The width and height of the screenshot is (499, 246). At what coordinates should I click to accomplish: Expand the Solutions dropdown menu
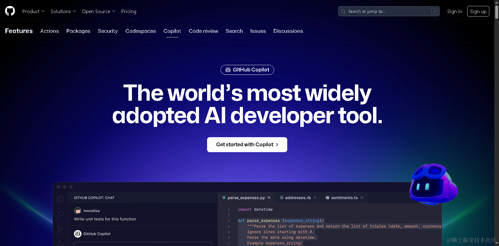pyautogui.click(x=63, y=11)
